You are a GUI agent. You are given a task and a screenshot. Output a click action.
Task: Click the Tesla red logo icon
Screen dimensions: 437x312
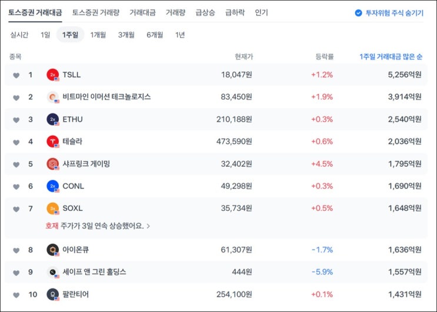tap(52, 142)
